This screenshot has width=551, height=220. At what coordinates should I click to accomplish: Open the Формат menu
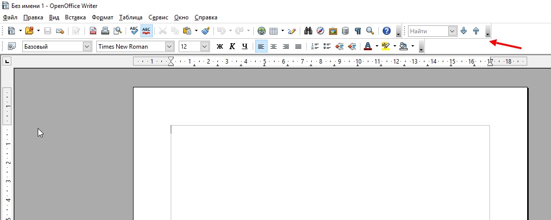(102, 17)
